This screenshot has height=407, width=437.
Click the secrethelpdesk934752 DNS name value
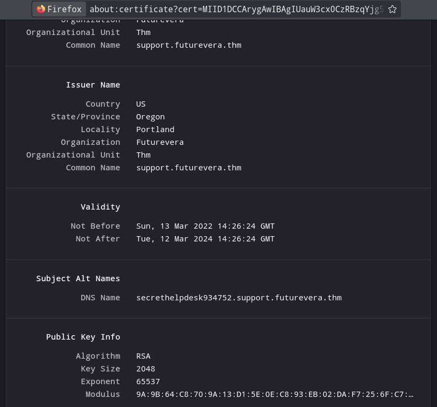238,297
